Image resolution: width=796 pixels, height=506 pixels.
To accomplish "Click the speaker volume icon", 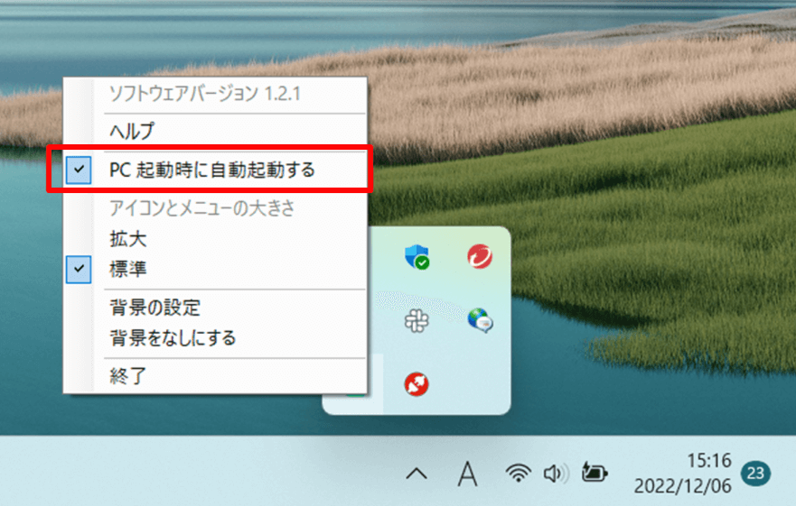I will point(556,474).
